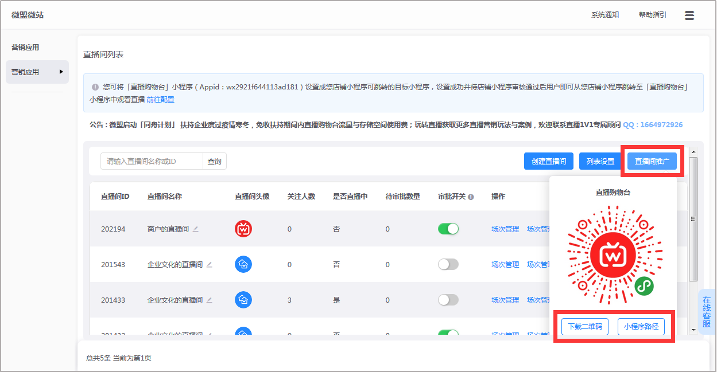Screen dimensions: 717x372
Task: Enable the approval switch for room 201543
Action: tap(448, 264)
